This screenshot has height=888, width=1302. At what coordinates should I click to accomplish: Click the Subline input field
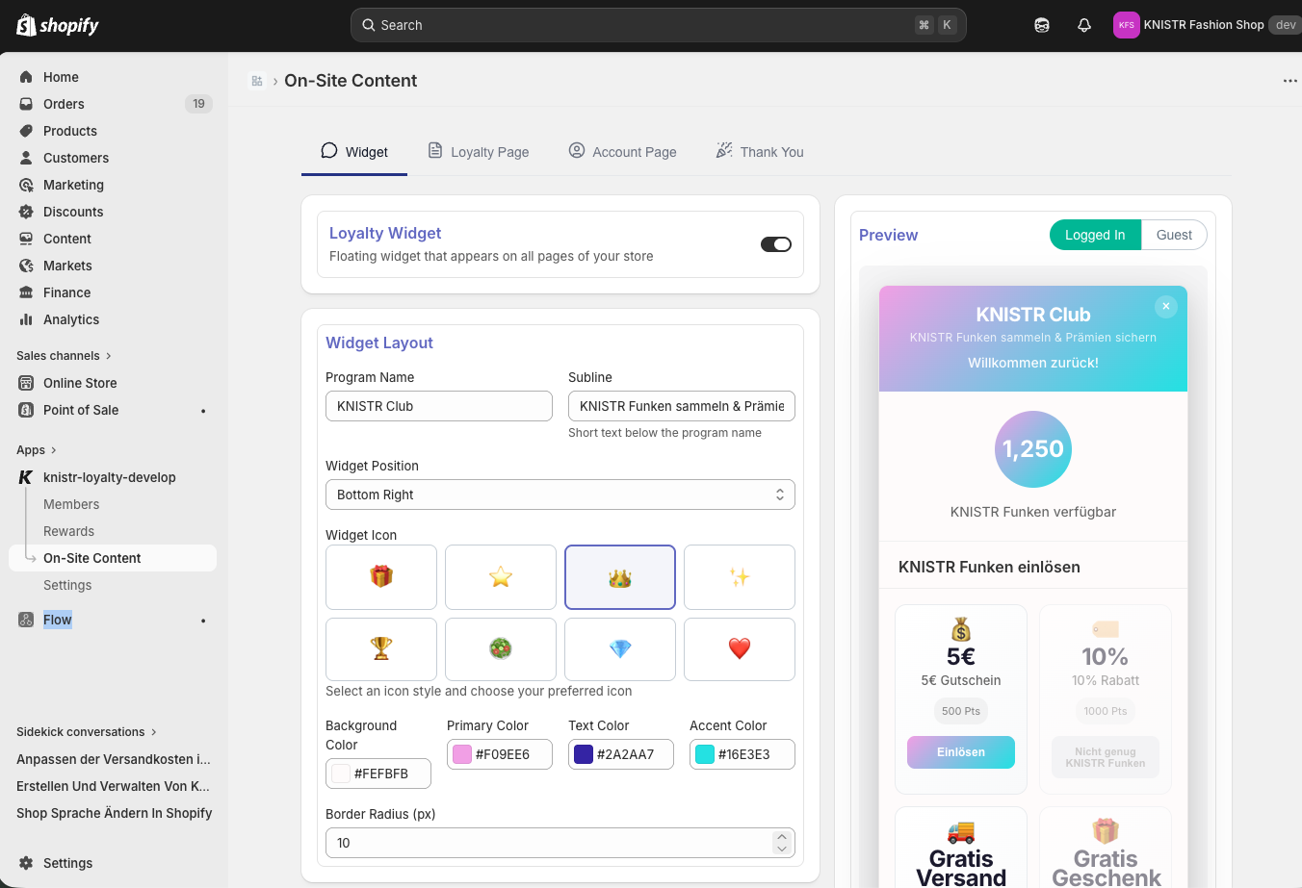(682, 406)
